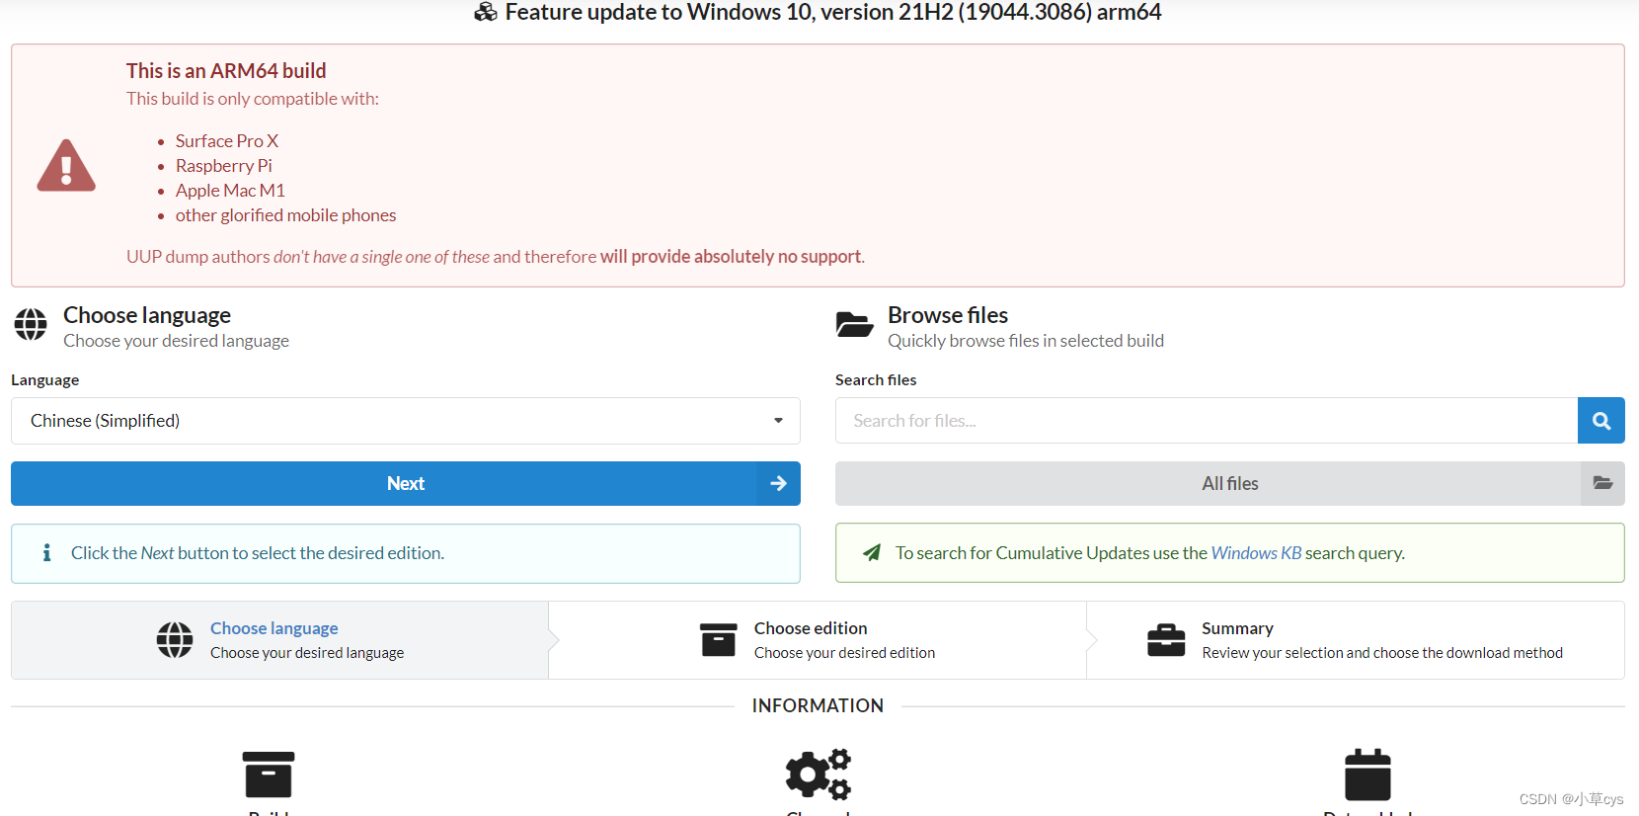The image size is (1639, 816).
Task: Click the folder icon on All files button
Action: [1602, 483]
